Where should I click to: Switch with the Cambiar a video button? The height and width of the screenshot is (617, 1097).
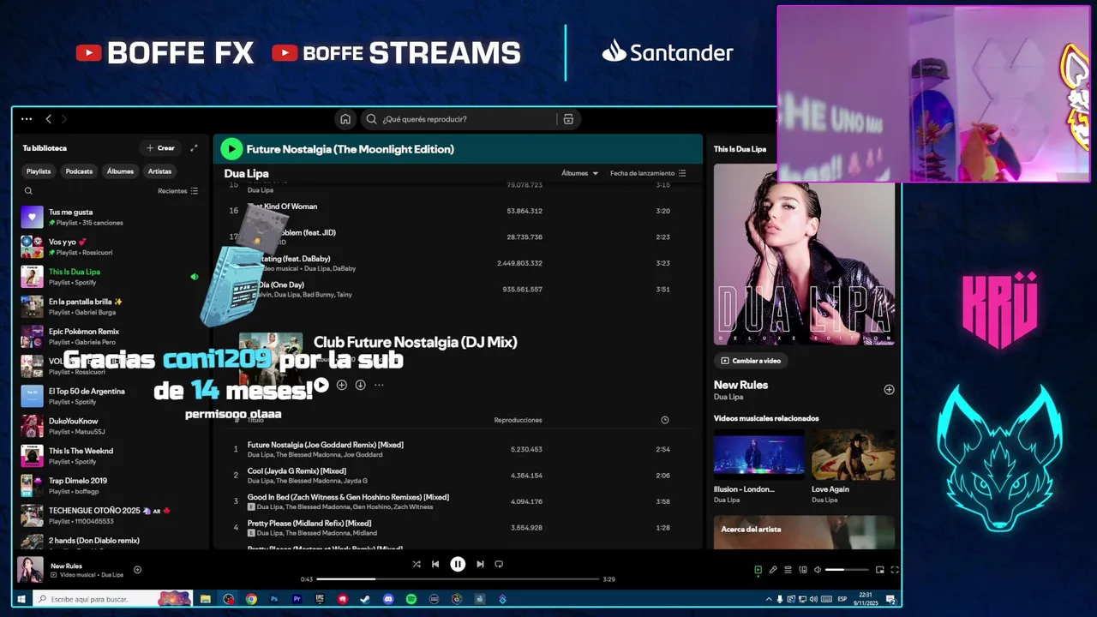pyautogui.click(x=751, y=361)
